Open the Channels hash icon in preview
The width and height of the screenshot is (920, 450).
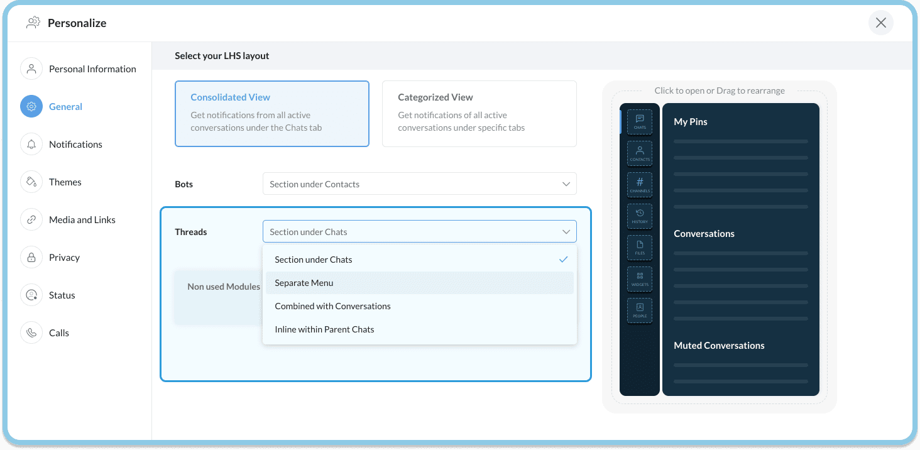coord(640,184)
